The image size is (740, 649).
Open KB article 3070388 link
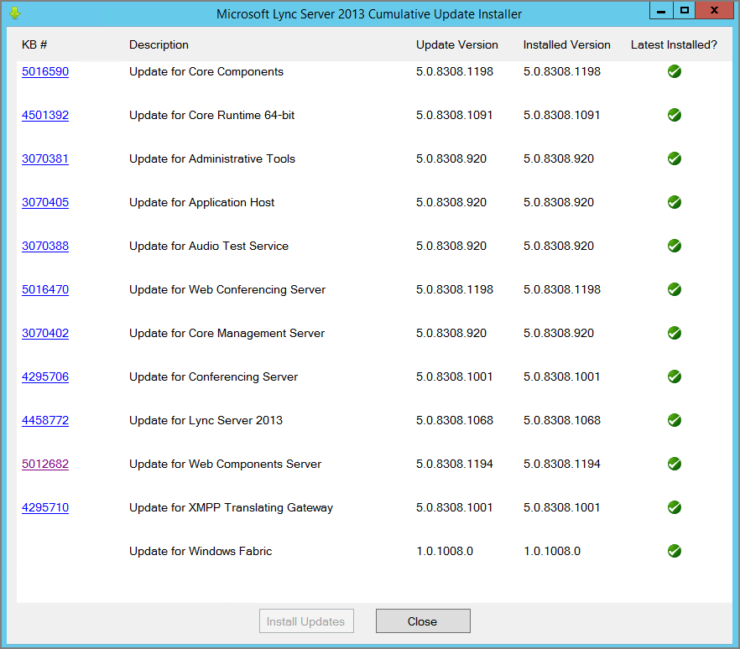coord(45,247)
